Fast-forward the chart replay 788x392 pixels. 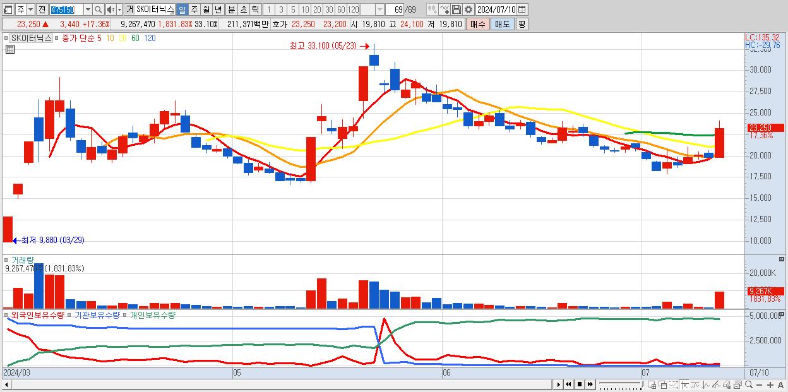point(590,384)
